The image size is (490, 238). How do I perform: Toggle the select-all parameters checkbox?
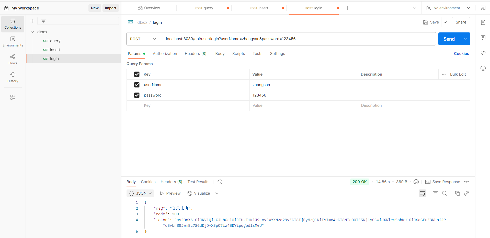pos(137,74)
